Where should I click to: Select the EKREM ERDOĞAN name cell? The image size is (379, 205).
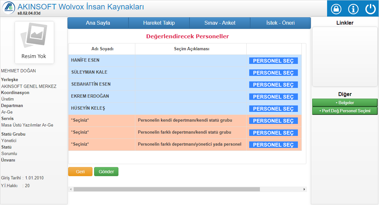click(x=102, y=96)
